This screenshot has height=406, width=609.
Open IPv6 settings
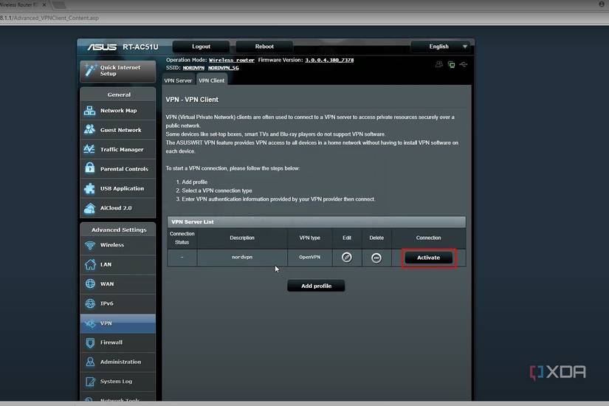[x=117, y=303]
